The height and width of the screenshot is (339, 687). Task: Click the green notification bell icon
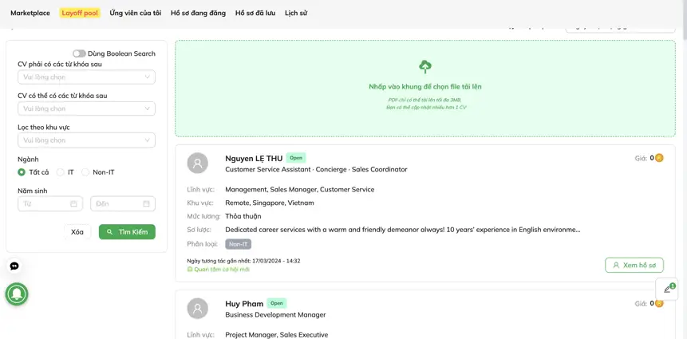pos(17,294)
